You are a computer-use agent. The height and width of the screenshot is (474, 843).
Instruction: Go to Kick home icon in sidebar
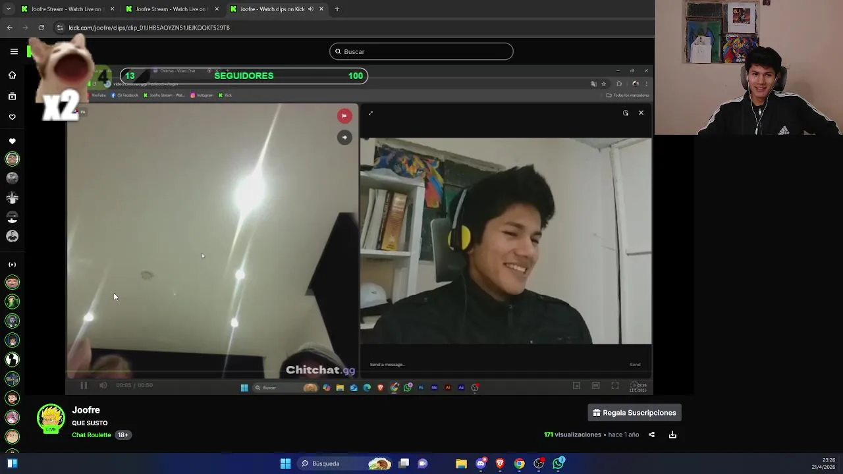pyautogui.click(x=12, y=75)
